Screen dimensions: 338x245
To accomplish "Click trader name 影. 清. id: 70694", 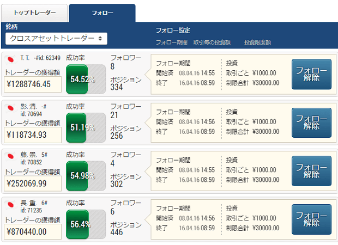I will (x=33, y=110).
